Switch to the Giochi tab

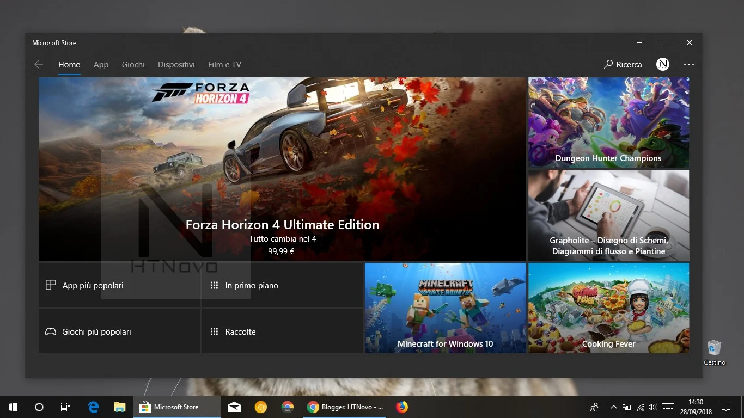coord(133,64)
